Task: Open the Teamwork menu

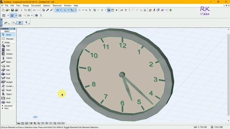Action: [57, 6]
